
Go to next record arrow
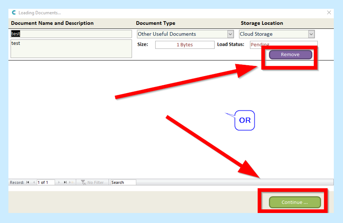coord(59,182)
